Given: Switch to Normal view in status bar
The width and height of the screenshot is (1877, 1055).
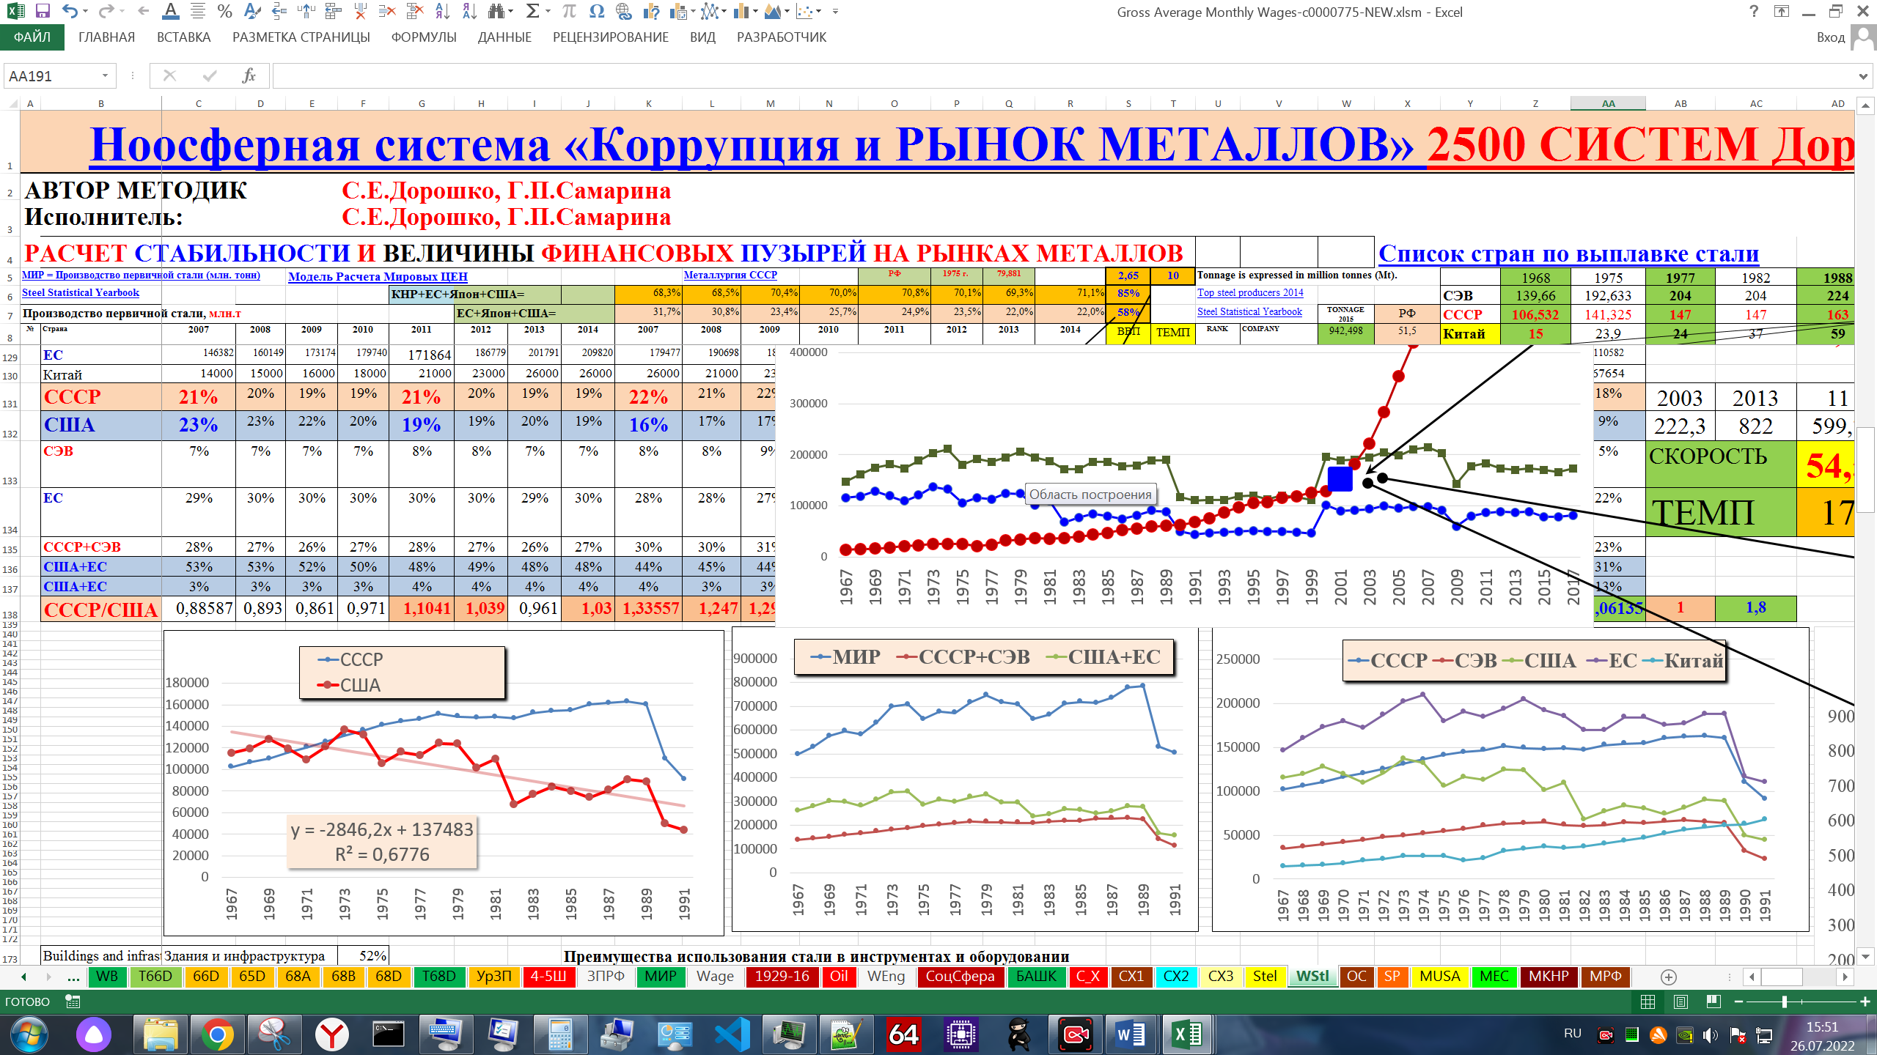Looking at the screenshot, I should tap(1647, 1002).
